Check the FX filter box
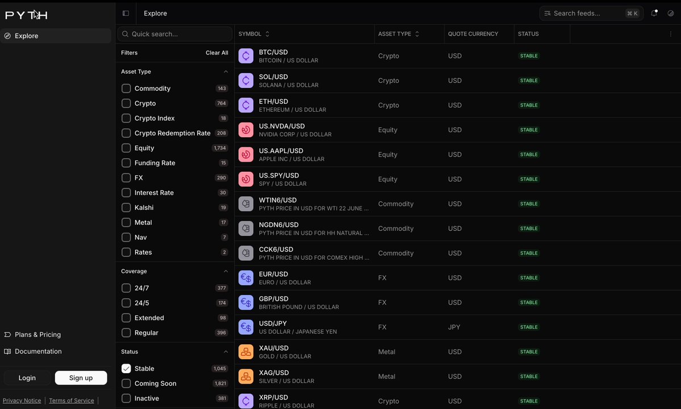 [126, 178]
